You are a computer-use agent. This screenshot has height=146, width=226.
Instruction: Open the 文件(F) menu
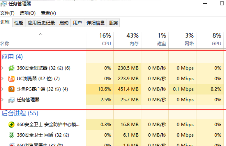tap(7, 13)
